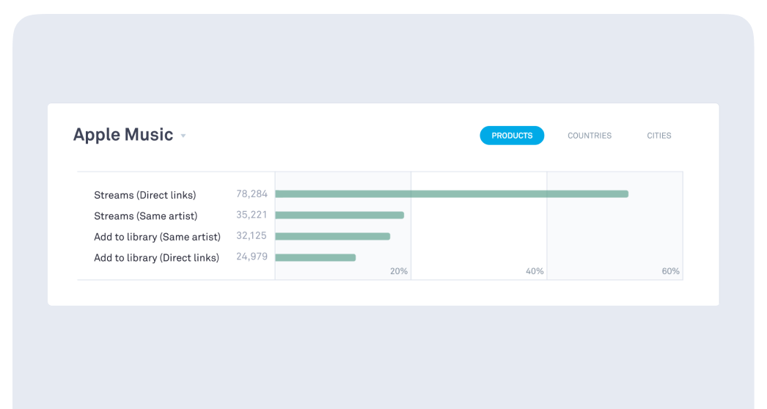Select the Add to library (Same artist) label

point(157,237)
